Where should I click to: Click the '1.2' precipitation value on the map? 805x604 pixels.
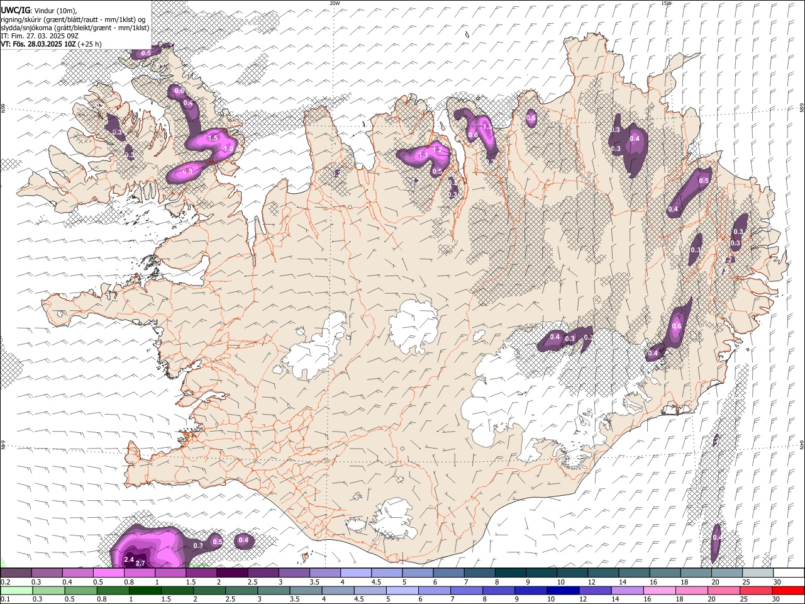click(438, 151)
